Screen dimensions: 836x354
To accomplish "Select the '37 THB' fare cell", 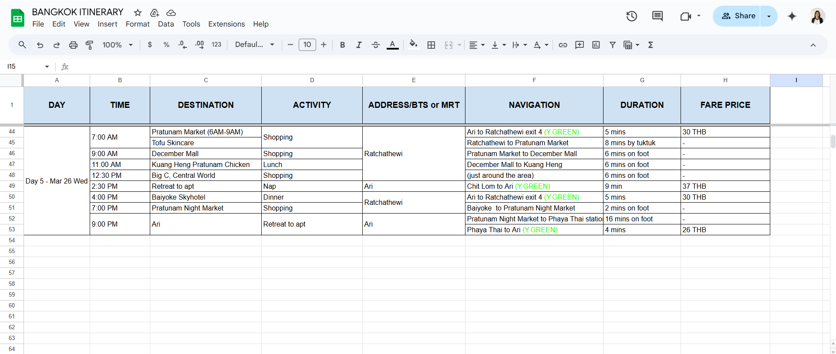I will coord(725,186).
